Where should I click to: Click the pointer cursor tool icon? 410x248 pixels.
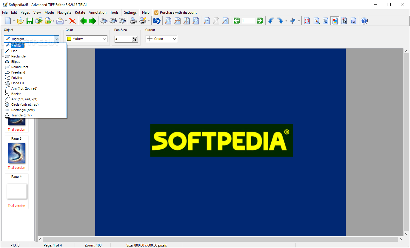point(344,21)
